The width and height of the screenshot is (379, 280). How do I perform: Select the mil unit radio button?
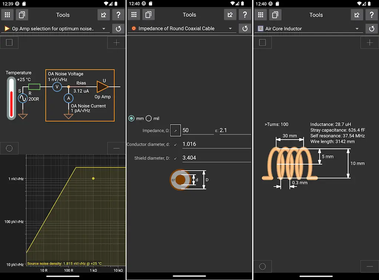click(149, 118)
